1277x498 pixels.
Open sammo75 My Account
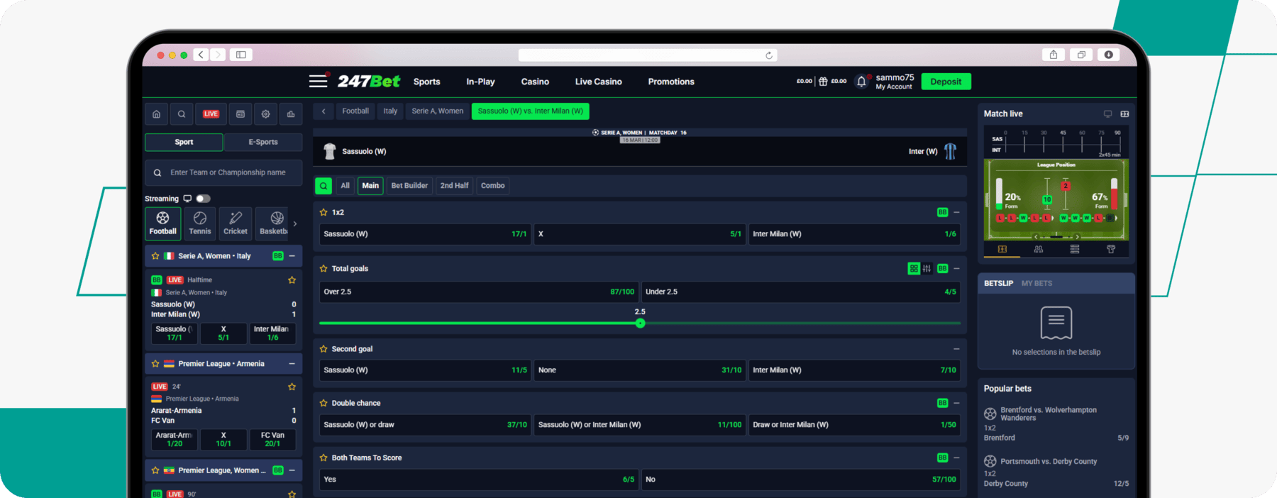tap(895, 82)
